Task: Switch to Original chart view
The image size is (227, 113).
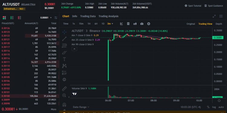Action: pos(191,24)
